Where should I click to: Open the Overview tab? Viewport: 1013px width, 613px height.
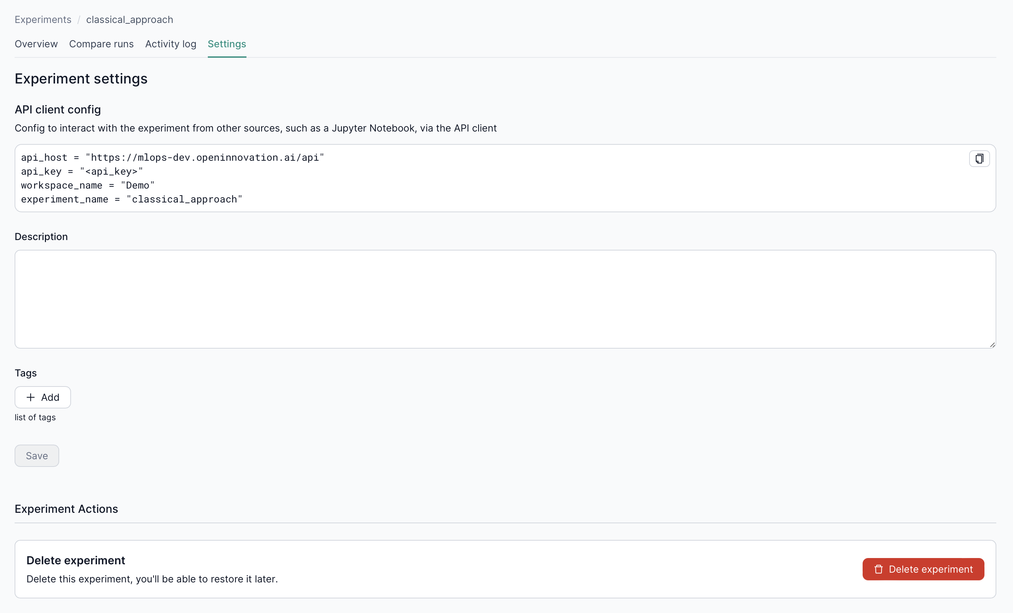click(36, 44)
